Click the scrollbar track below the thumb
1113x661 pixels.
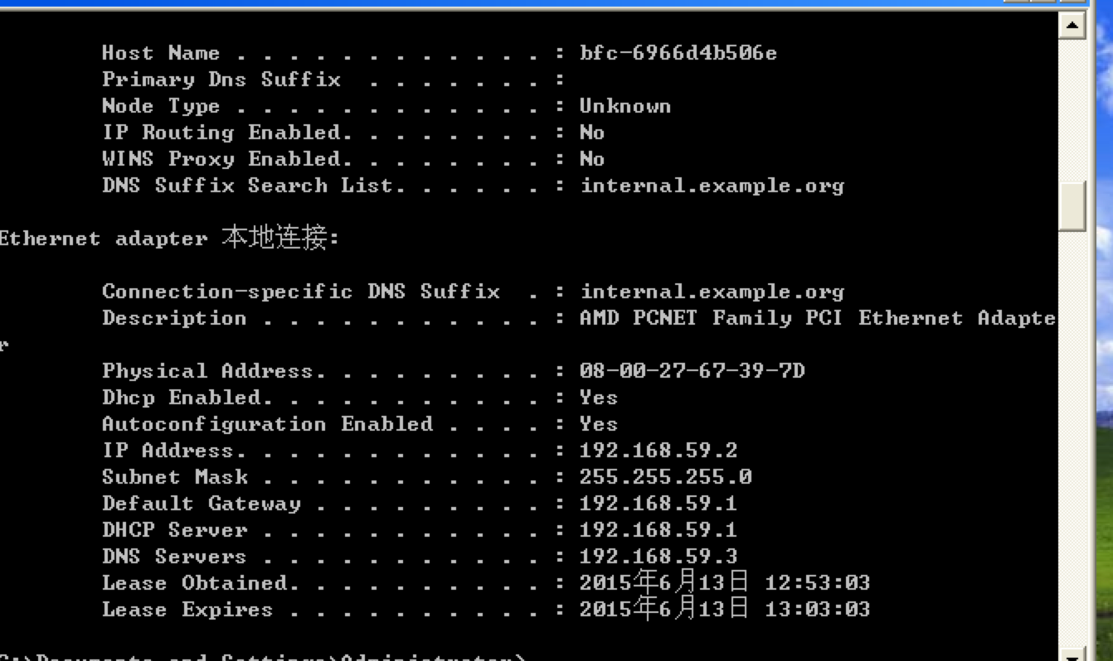(x=1072, y=438)
